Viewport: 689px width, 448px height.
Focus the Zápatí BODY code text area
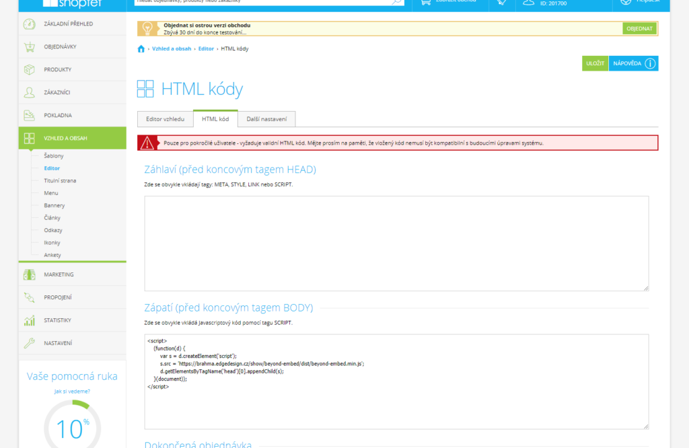pyautogui.click(x=396, y=381)
